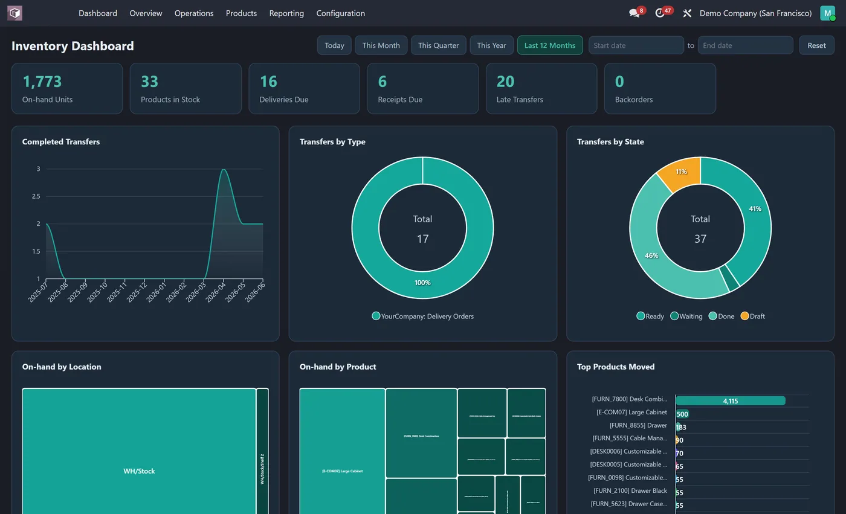Click the 46% segment in Transfers by State
Viewport: 846px width, 514px height.
pyautogui.click(x=651, y=255)
